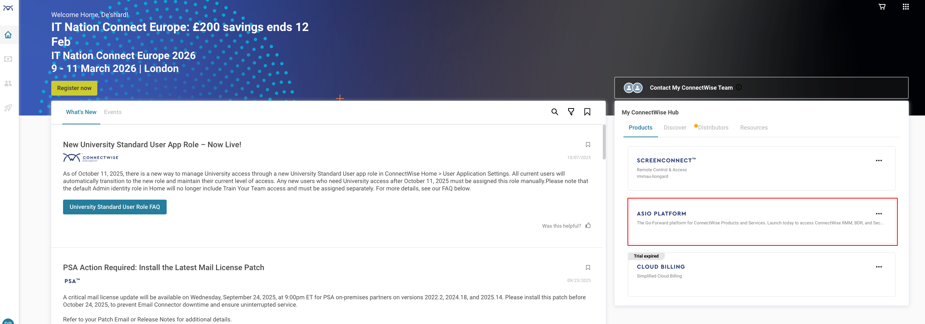925x324 pixels.
Task: Open the users icon in the sidebar
Action: click(8, 83)
